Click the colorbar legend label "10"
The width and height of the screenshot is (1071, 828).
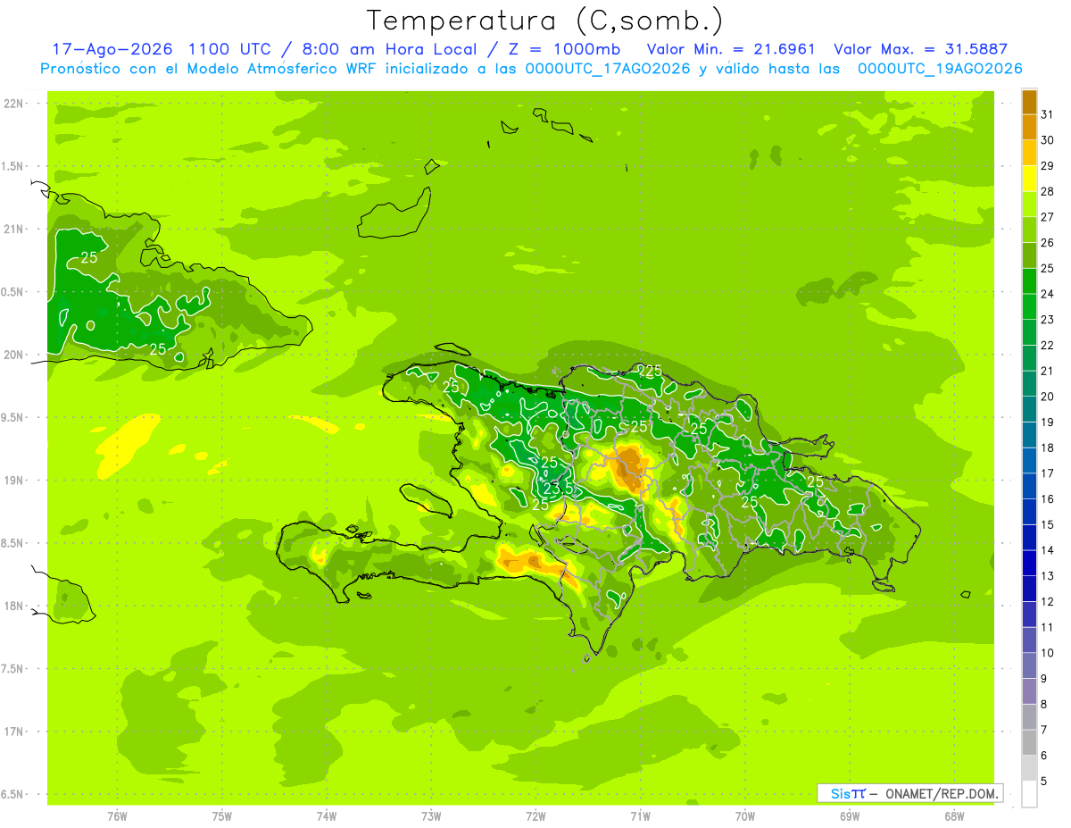[x=1047, y=653]
